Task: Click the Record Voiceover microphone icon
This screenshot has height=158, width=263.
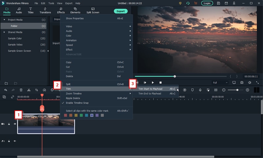Action: click(200, 90)
